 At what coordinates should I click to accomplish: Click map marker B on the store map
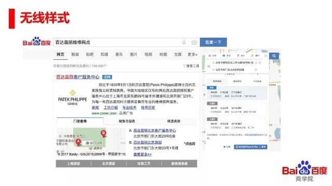pyautogui.click(x=103, y=134)
